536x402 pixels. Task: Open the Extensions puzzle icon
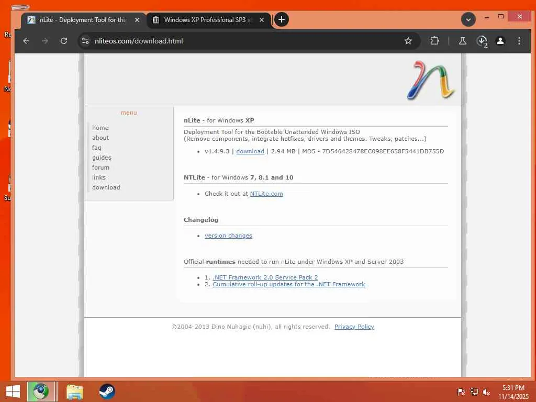[x=434, y=41]
